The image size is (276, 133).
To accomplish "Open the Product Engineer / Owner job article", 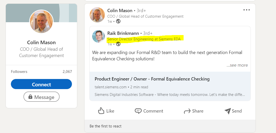I will 152,79.
